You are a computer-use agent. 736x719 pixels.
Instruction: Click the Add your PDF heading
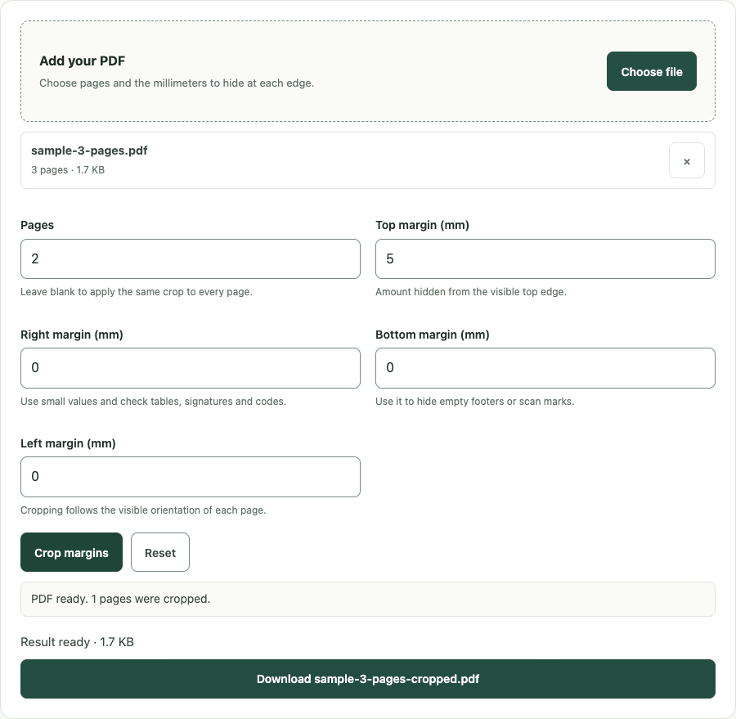pyautogui.click(x=82, y=61)
